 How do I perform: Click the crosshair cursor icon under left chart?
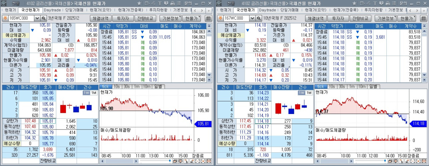[186, 161]
